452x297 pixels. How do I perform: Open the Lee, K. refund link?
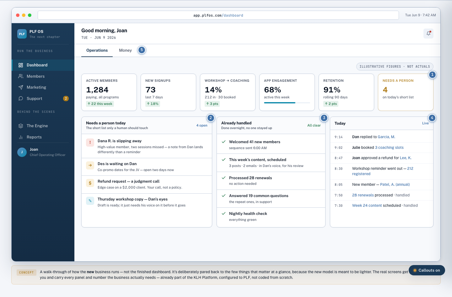[406, 158]
